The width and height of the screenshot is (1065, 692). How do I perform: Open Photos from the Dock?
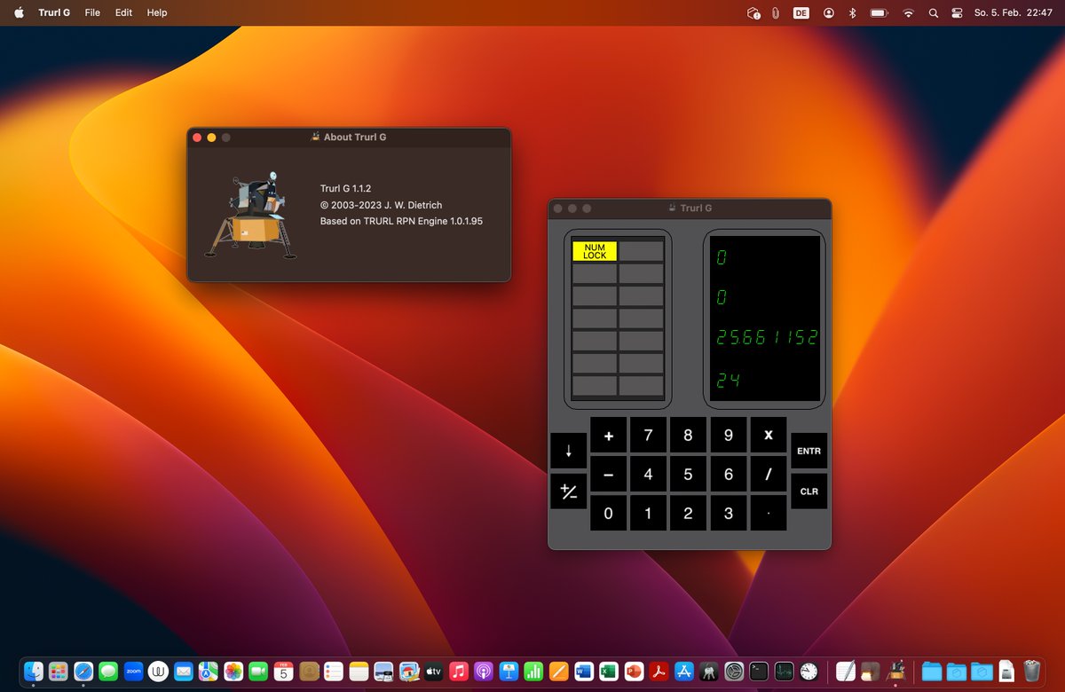click(x=233, y=671)
